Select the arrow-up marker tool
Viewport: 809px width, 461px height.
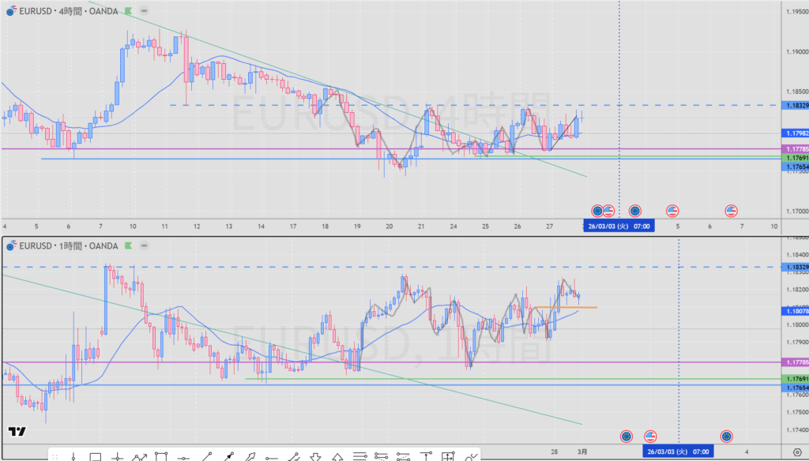pyautogui.click(x=338, y=456)
